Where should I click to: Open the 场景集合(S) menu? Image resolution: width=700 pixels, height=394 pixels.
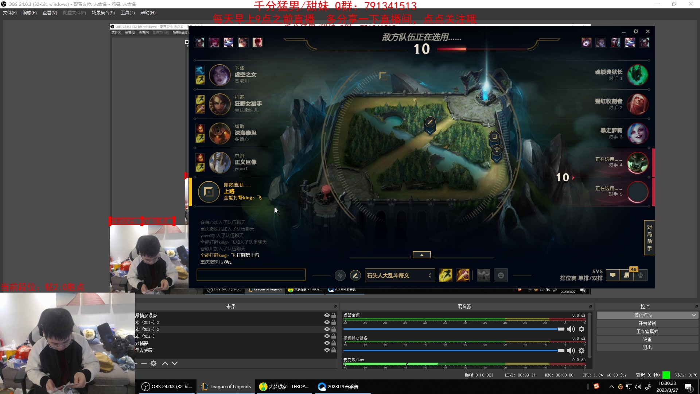[103, 13]
